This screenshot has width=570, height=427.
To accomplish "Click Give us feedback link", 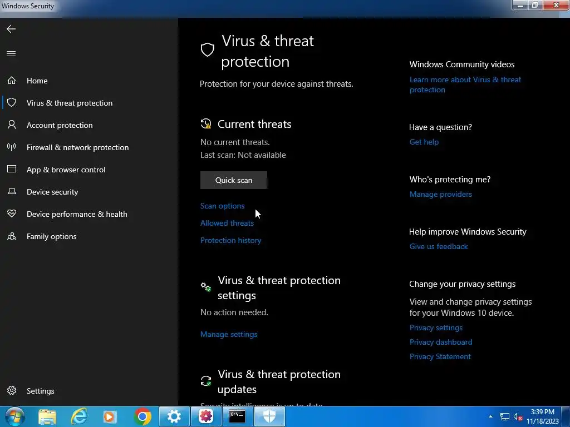I will (x=439, y=246).
